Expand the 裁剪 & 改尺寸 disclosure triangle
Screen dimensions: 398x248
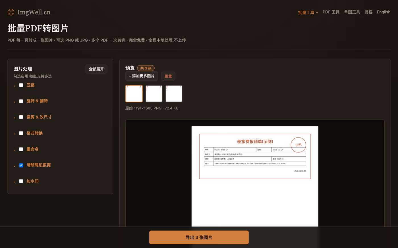click(x=14, y=118)
